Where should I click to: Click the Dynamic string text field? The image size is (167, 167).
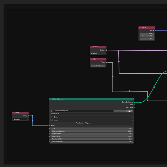click(x=20, y=119)
